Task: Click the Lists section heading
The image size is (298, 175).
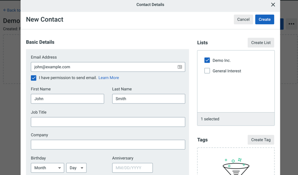Action: [x=202, y=43]
